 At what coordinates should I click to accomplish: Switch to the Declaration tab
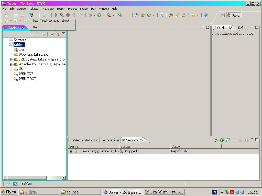pyautogui.click(x=110, y=140)
